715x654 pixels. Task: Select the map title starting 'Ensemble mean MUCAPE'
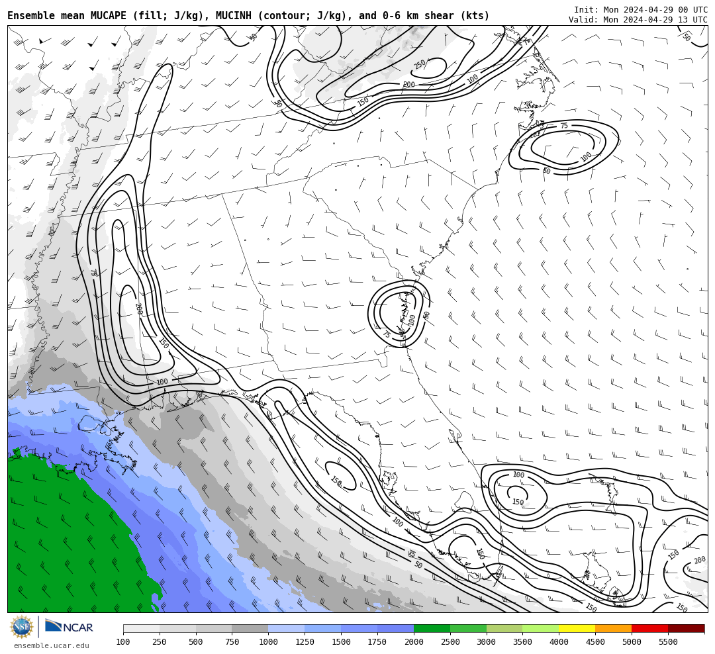pos(248,16)
